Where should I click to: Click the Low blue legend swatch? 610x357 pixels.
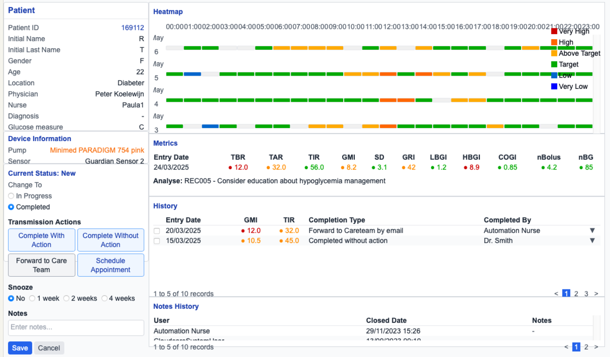(554, 76)
